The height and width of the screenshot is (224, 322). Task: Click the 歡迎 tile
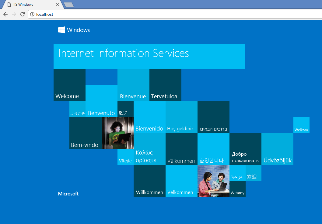pyautogui.click(x=125, y=109)
